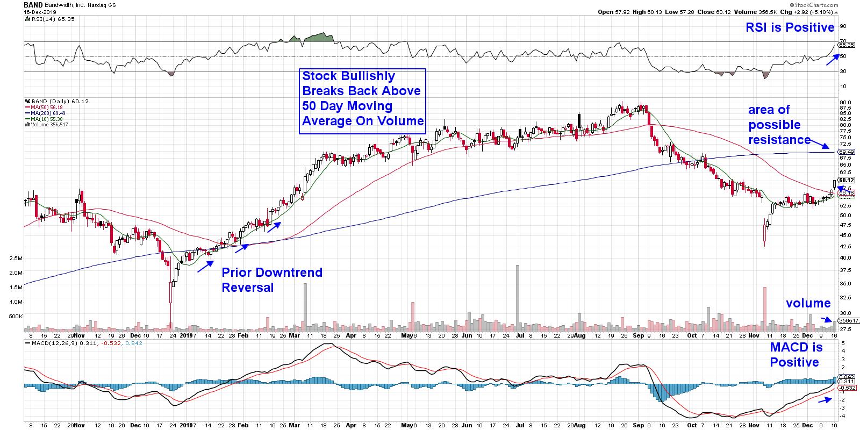
Task: Click the 70 level label on the RSI axis
Action: (843, 41)
